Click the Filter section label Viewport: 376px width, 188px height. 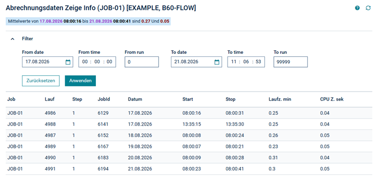(28, 39)
